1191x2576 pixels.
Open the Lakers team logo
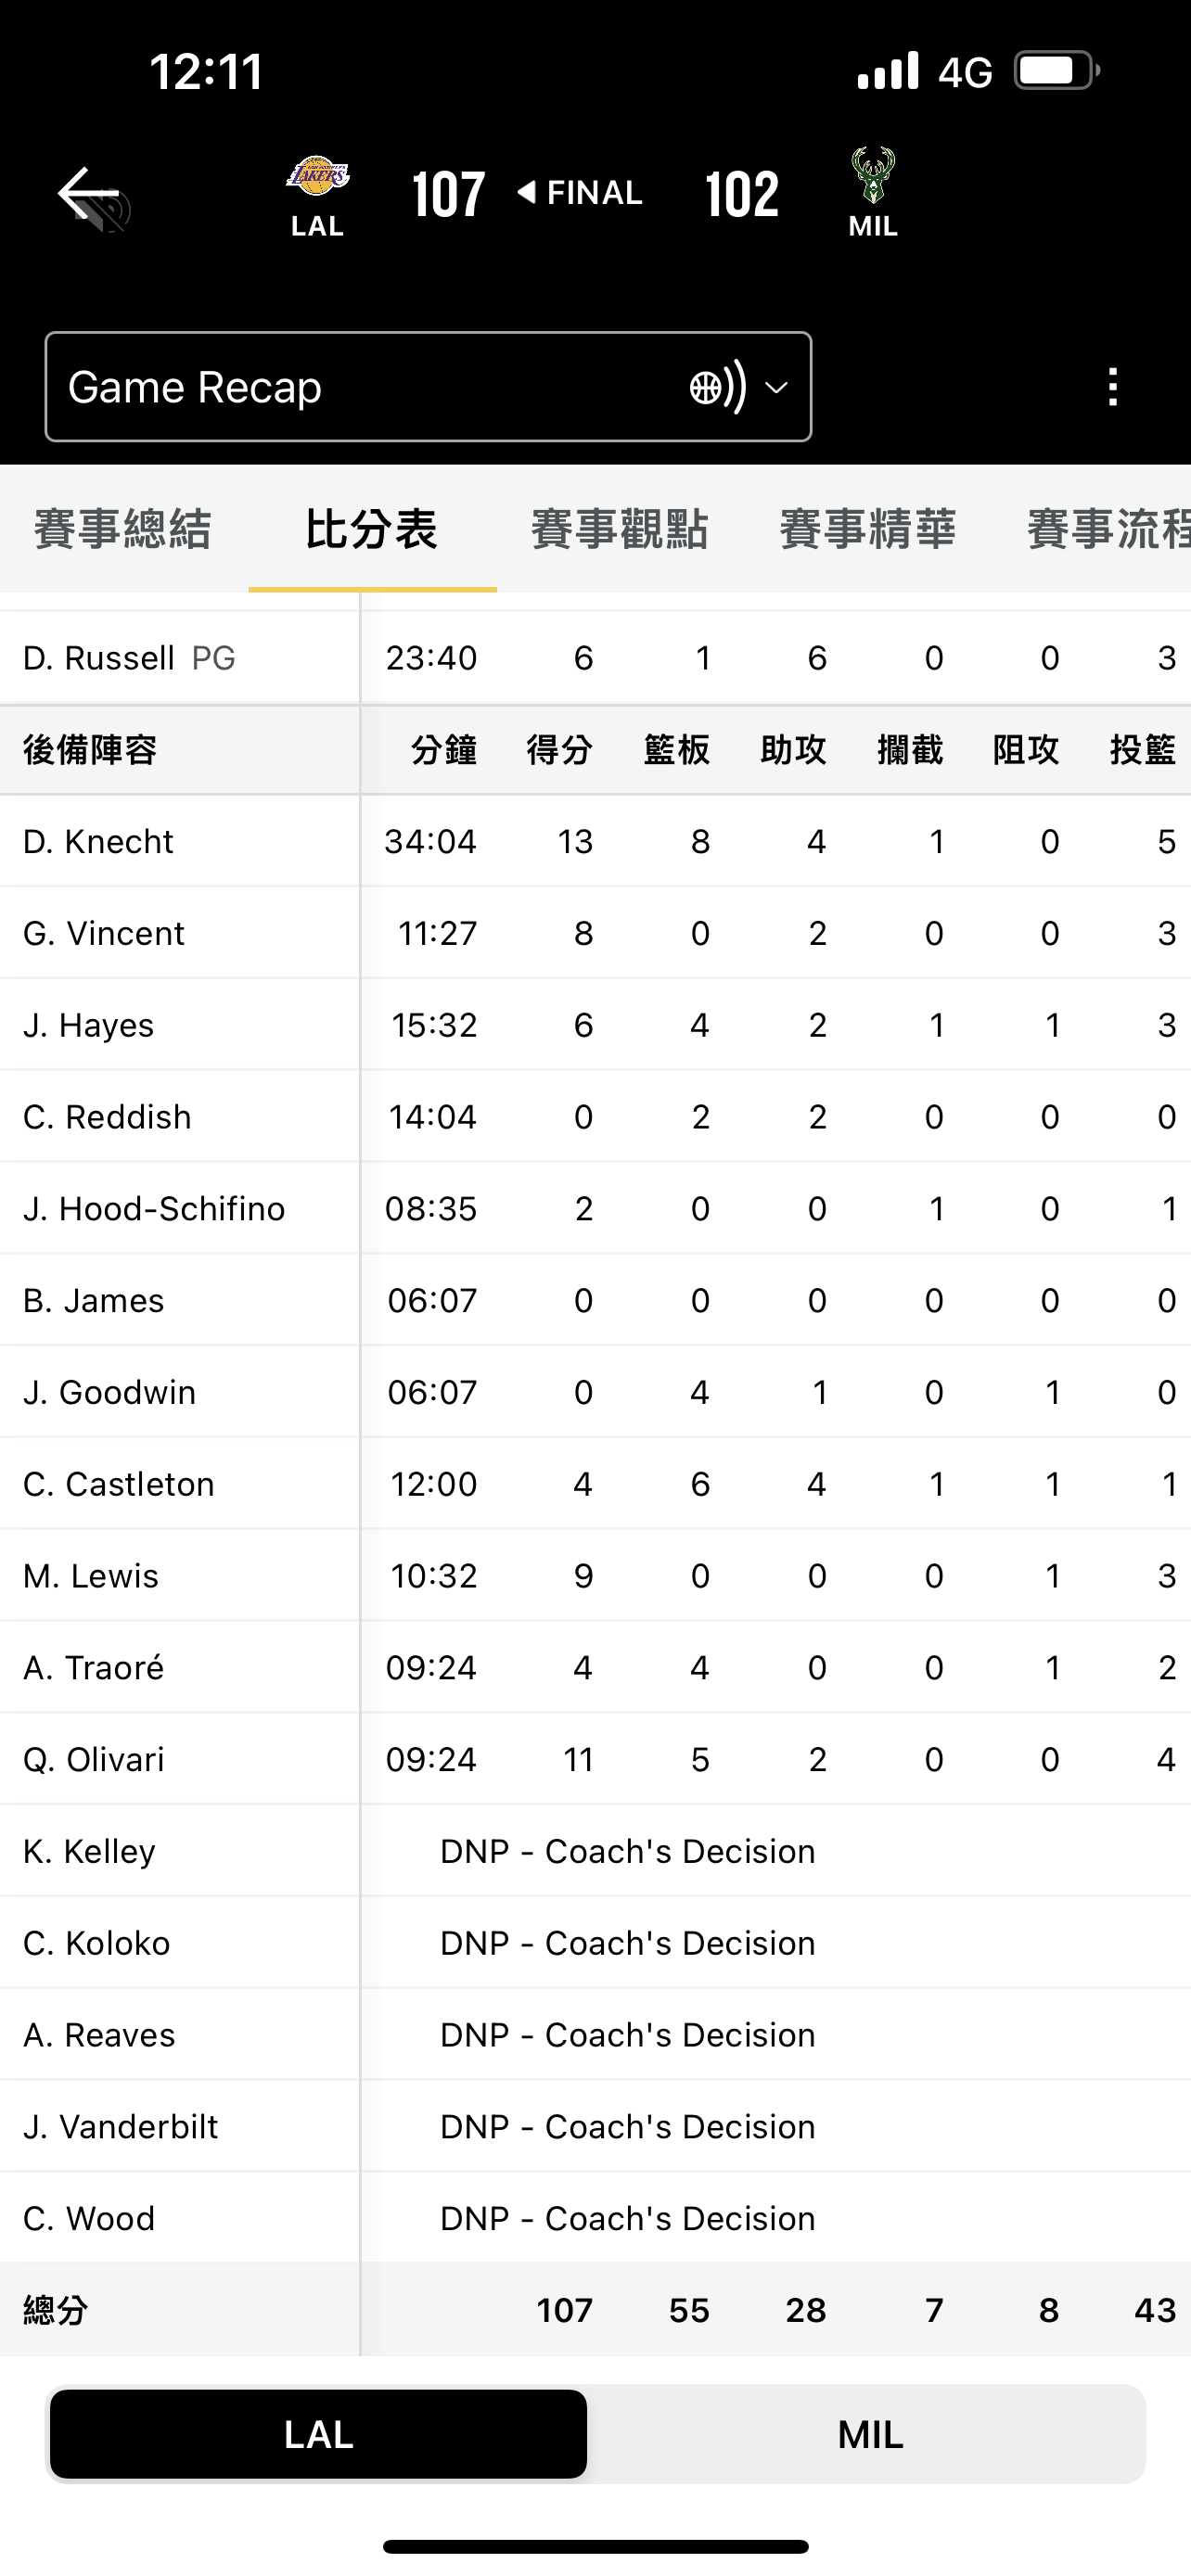click(318, 176)
